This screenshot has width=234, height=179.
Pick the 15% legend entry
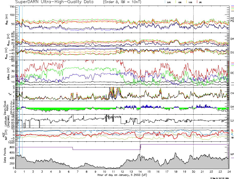pyautogui.click(x=179, y=2)
